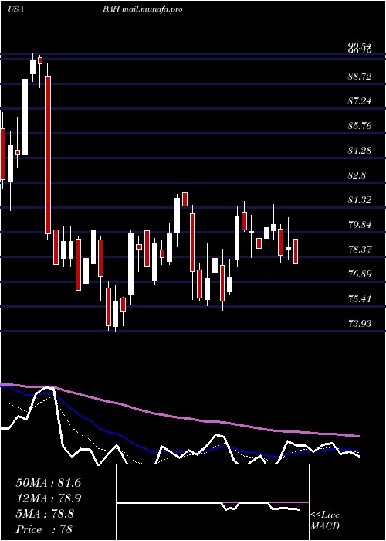The image size is (386, 541).
Task: Click the Price : 78 reading
Action: [x=45, y=529]
